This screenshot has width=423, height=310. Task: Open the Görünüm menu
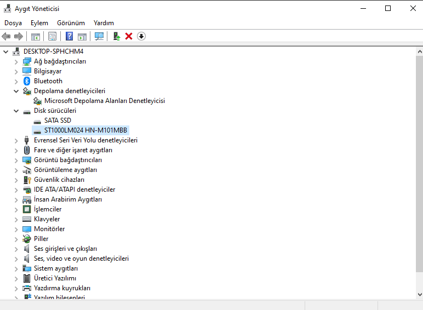click(71, 23)
